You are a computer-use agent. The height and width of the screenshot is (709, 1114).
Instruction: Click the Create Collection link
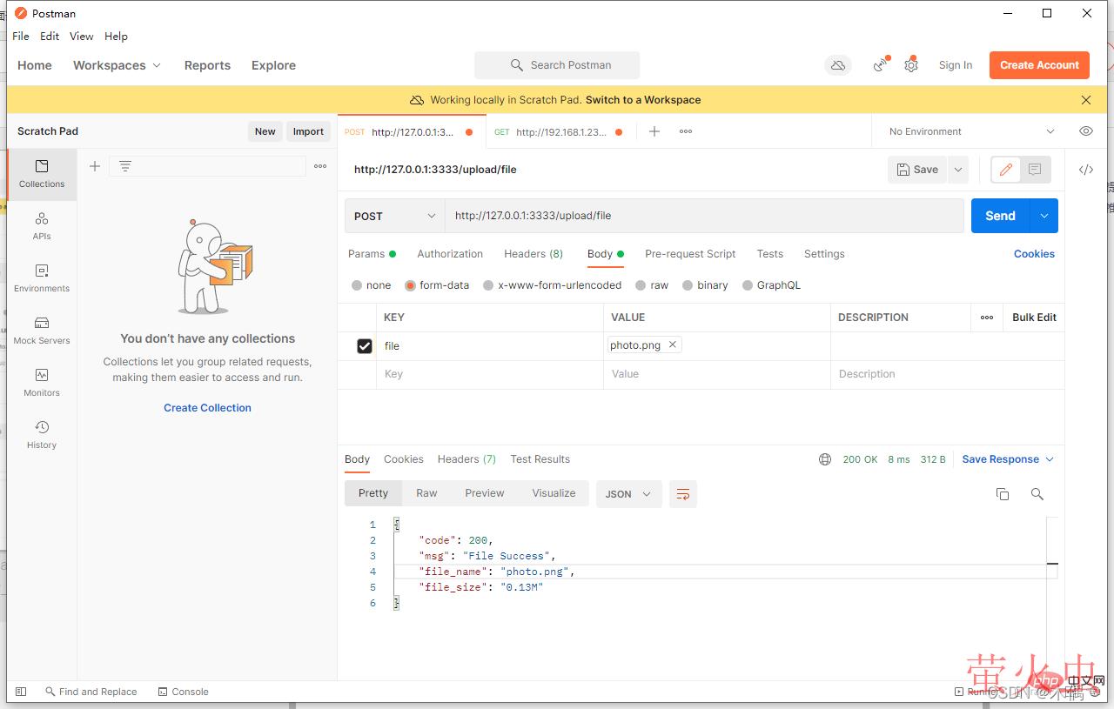tap(207, 408)
